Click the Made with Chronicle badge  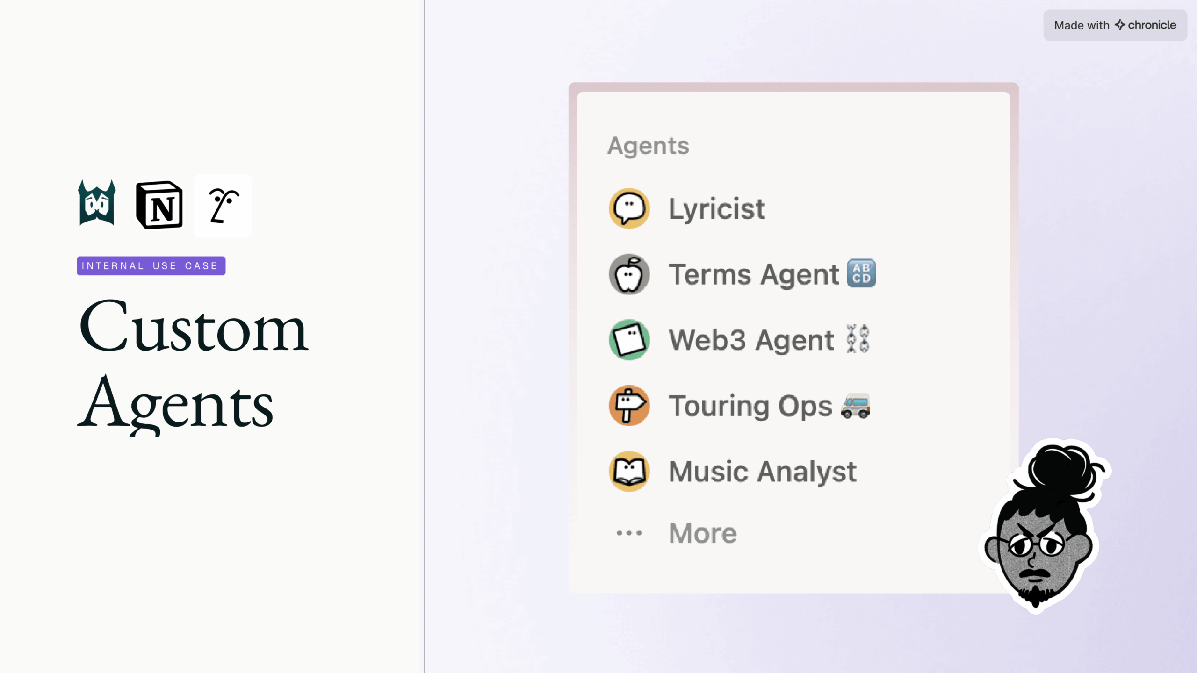point(1115,25)
